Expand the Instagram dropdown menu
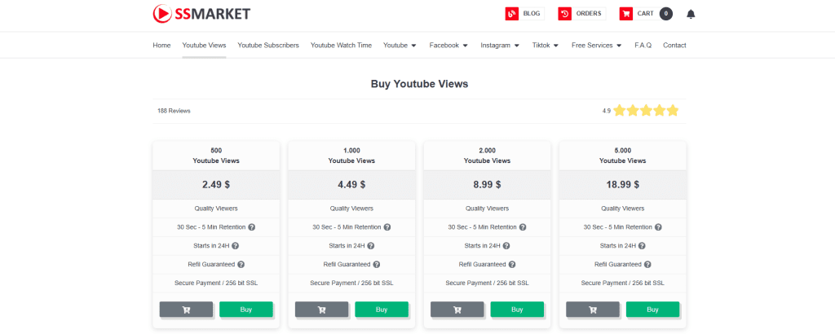 pyautogui.click(x=500, y=45)
